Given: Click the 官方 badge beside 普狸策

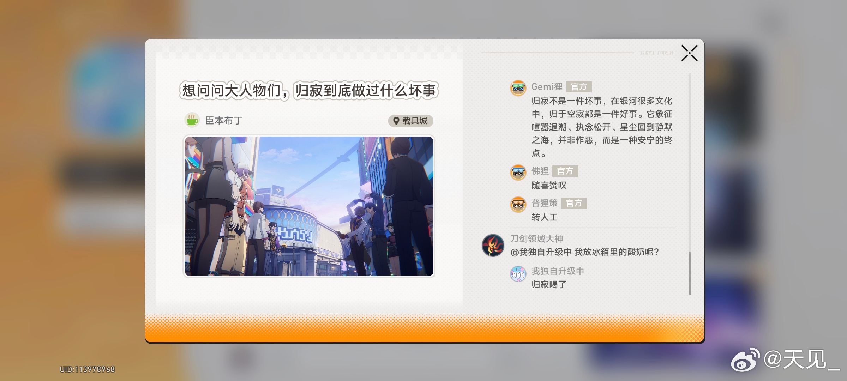Looking at the screenshot, I should pos(574,203).
